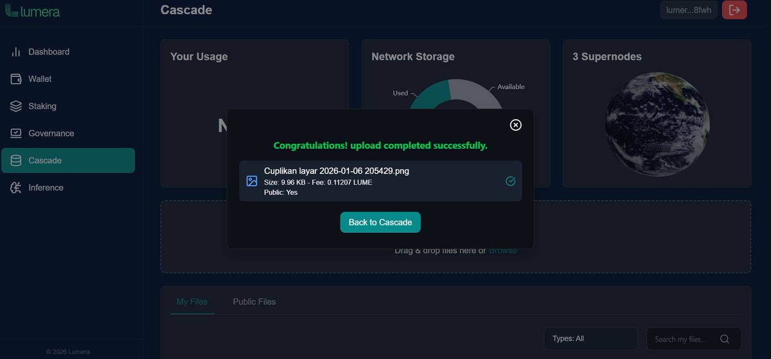Click the Search my files field

pos(694,338)
